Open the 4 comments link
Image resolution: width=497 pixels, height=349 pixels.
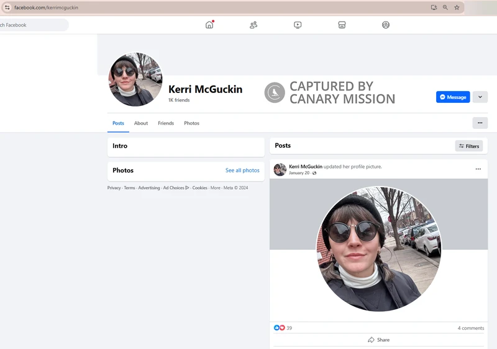[470, 328]
